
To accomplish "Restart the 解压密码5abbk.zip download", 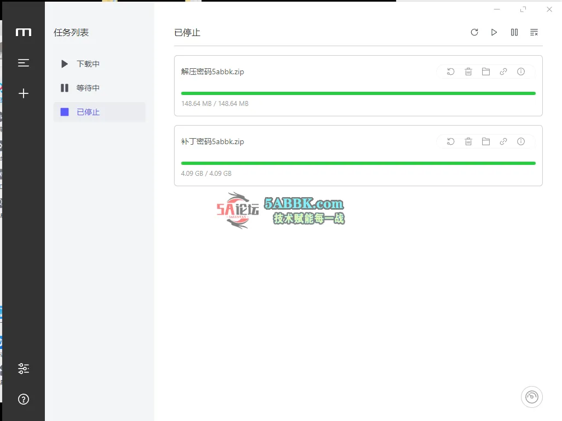I will 451,72.
